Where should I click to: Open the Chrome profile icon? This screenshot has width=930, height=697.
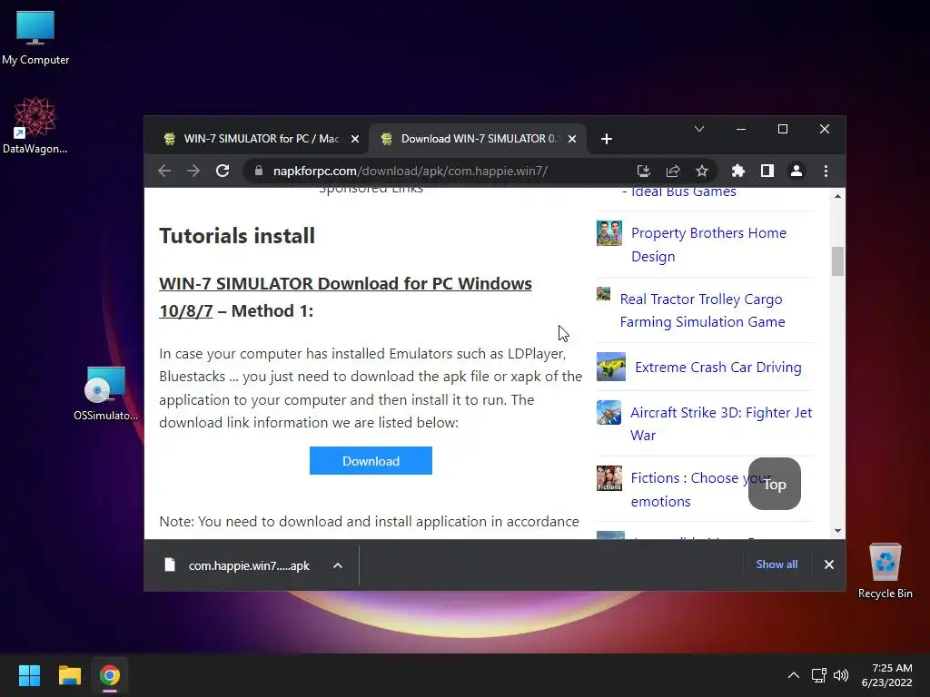click(x=796, y=172)
